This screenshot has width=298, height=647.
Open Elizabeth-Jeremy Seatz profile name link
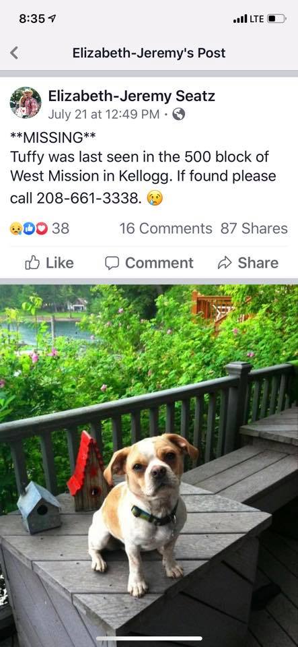tap(131, 96)
